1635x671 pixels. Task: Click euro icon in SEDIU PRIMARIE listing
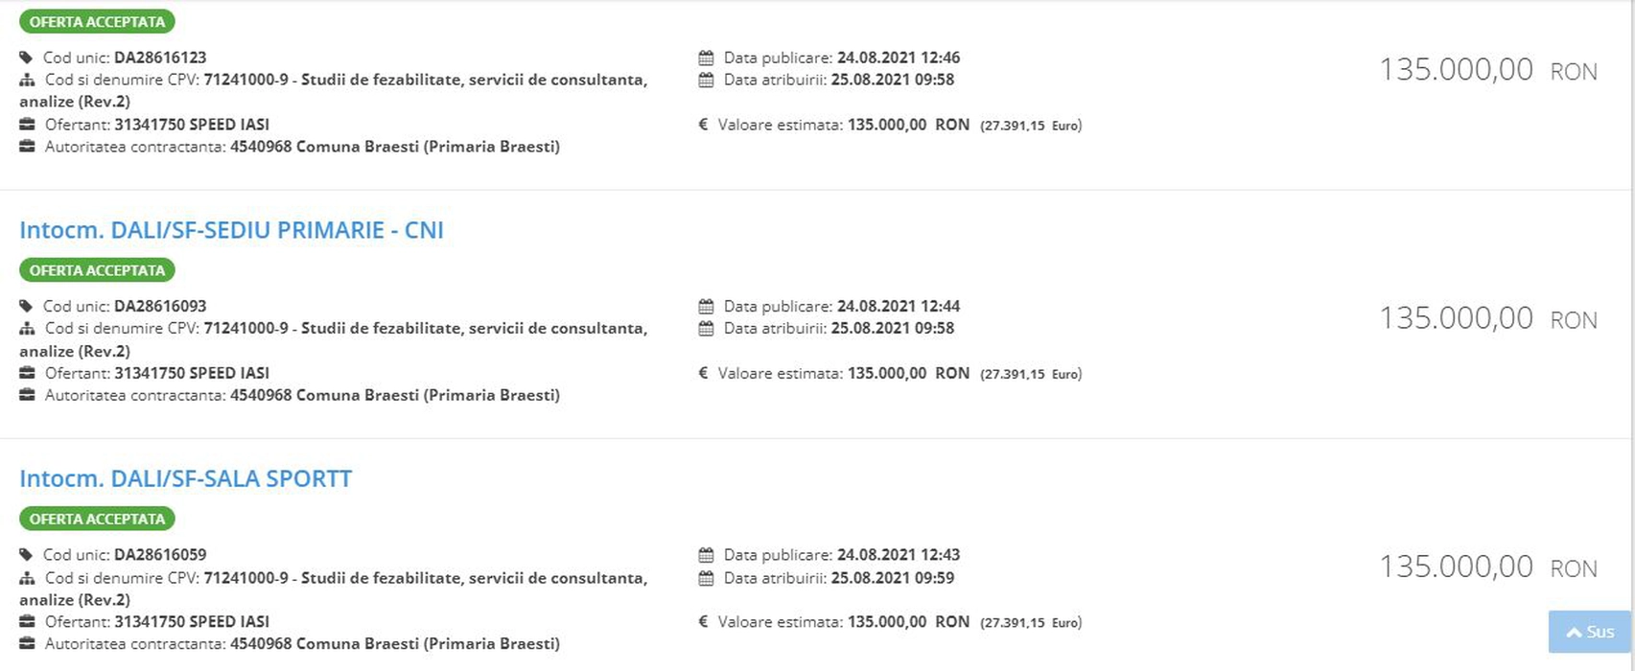(x=703, y=373)
